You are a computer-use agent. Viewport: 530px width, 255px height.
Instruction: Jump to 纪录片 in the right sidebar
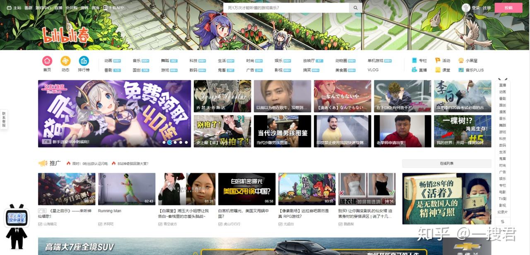(502, 212)
